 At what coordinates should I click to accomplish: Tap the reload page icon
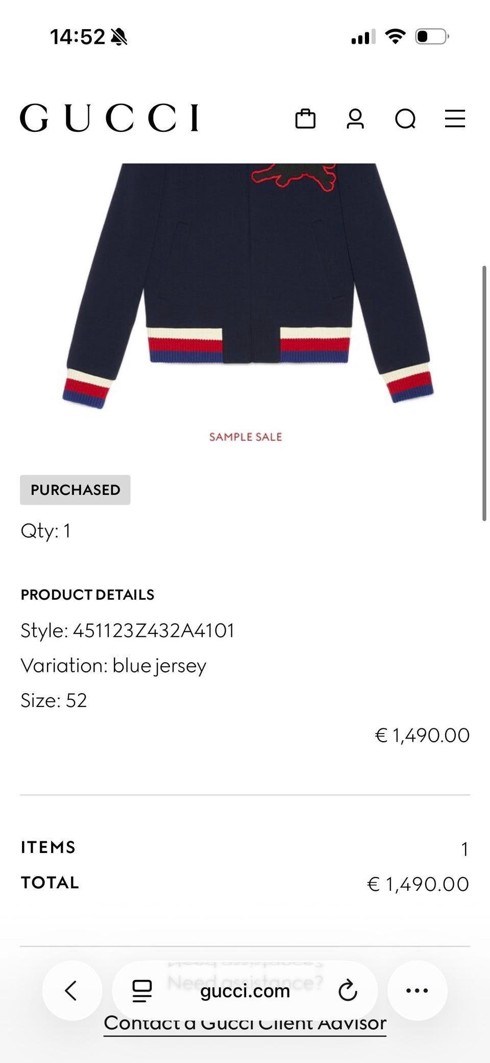tap(348, 990)
